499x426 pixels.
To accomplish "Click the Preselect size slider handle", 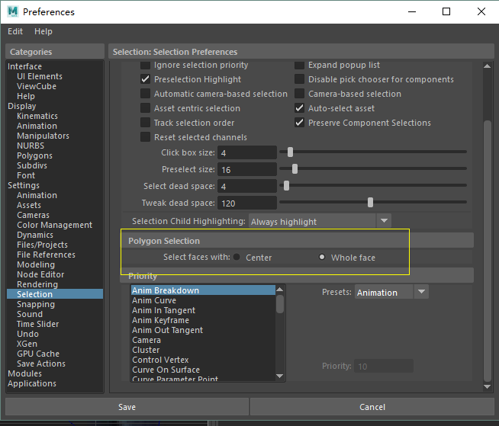I will 295,169.
